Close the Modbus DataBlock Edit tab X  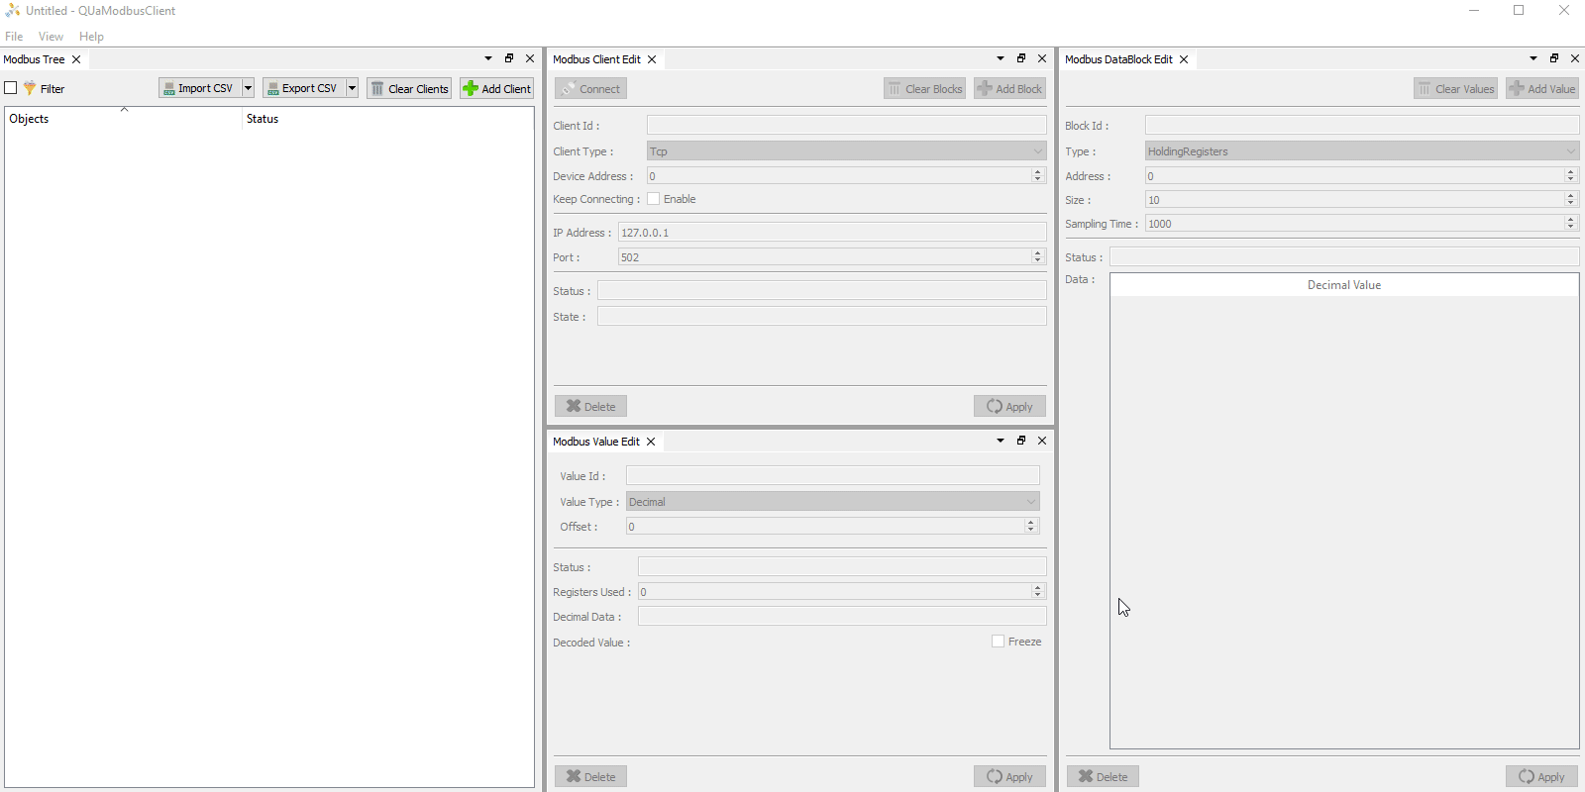[x=1184, y=59]
